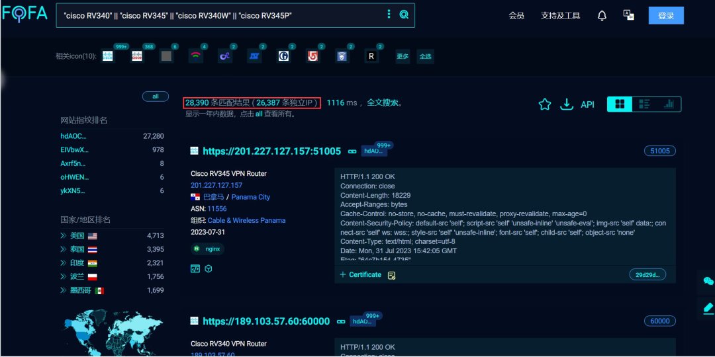The height and width of the screenshot is (357, 715).
Task: Click the 登录 login button
Action: pyautogui.click(x=666, y=15)
